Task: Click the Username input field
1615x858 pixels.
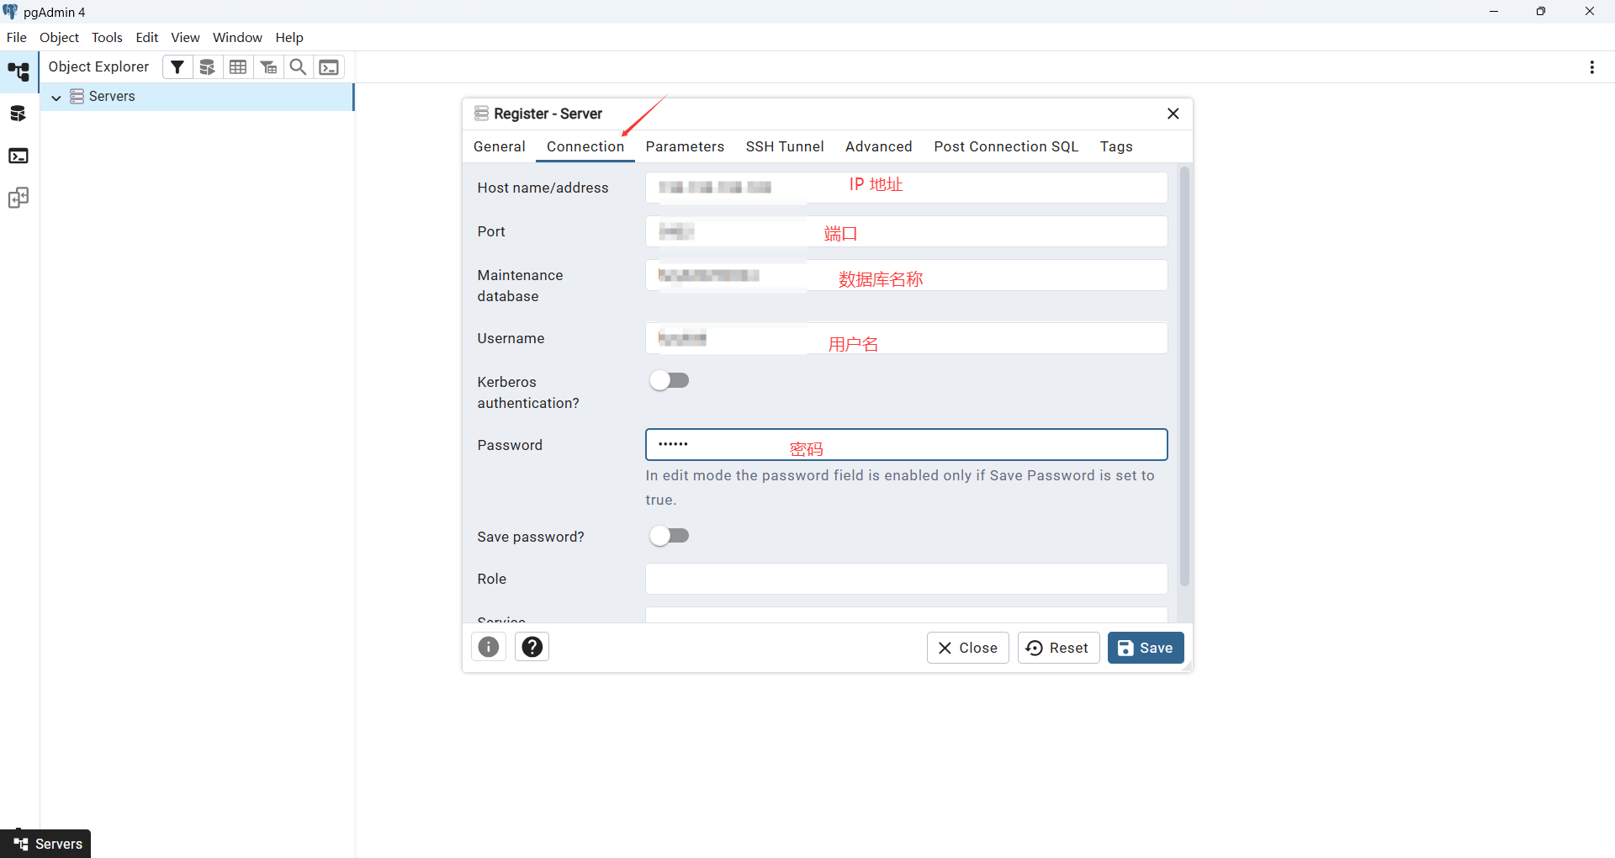Action: click(x=907, y=338)
